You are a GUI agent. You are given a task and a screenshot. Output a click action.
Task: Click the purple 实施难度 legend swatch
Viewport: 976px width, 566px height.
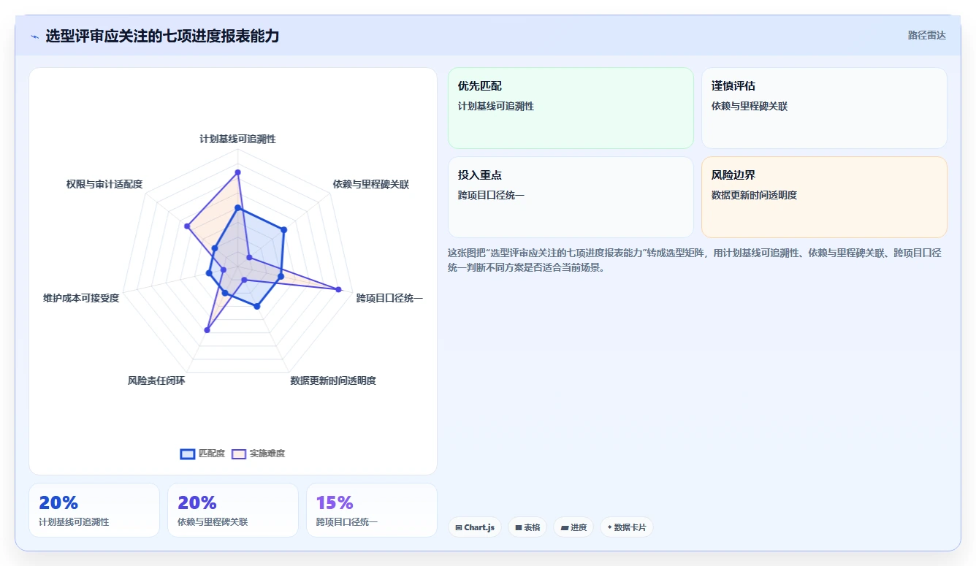pyautogui.click(x=239, y=454)
